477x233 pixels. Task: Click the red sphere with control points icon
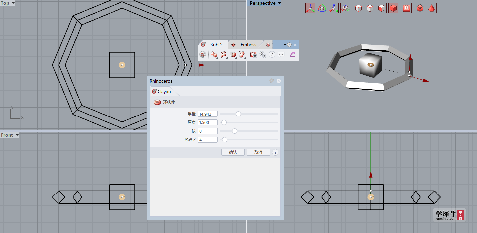point(420,8)
